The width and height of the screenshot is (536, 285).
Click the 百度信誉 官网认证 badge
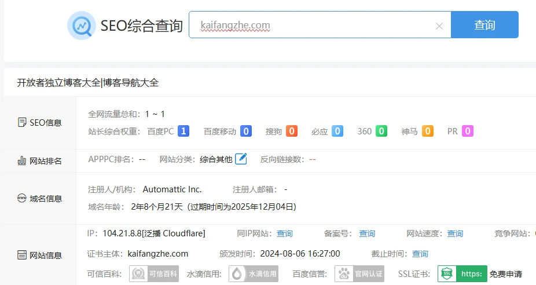(361, 274)
